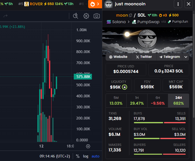
Task: Click the redo arrow icon
Action: pyautogui.click(x=6, y=16)
